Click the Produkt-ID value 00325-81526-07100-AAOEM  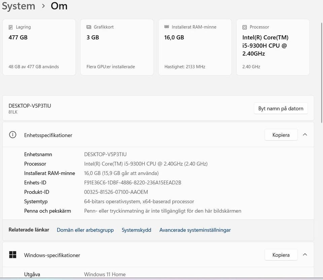116,192
